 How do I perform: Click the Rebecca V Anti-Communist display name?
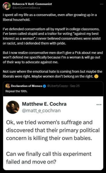[32, 4]
